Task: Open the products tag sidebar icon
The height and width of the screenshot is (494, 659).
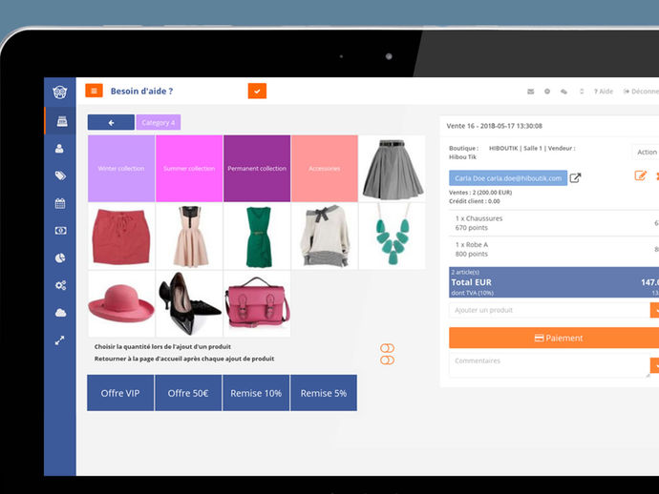Action: pyautogui.click(x=60, y=175)
